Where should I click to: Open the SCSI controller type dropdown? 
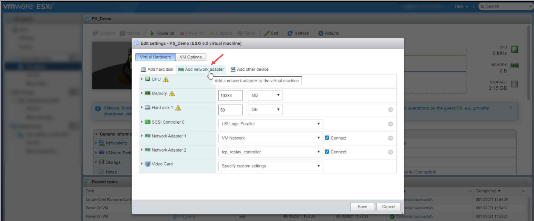[x=270, y=124]
